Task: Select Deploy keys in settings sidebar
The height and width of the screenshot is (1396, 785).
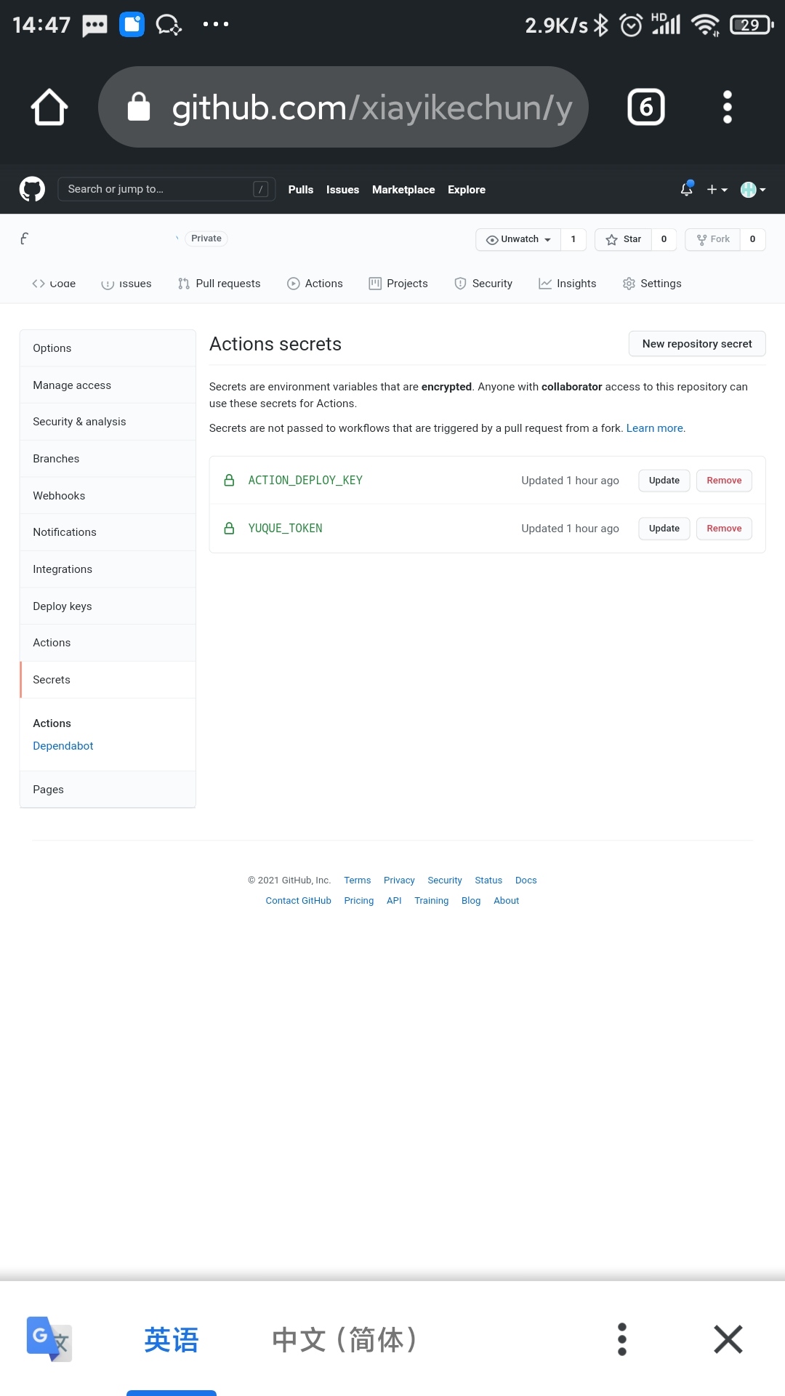Action: point(63,606)
